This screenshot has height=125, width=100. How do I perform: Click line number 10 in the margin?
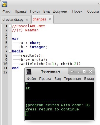(5, 64)
